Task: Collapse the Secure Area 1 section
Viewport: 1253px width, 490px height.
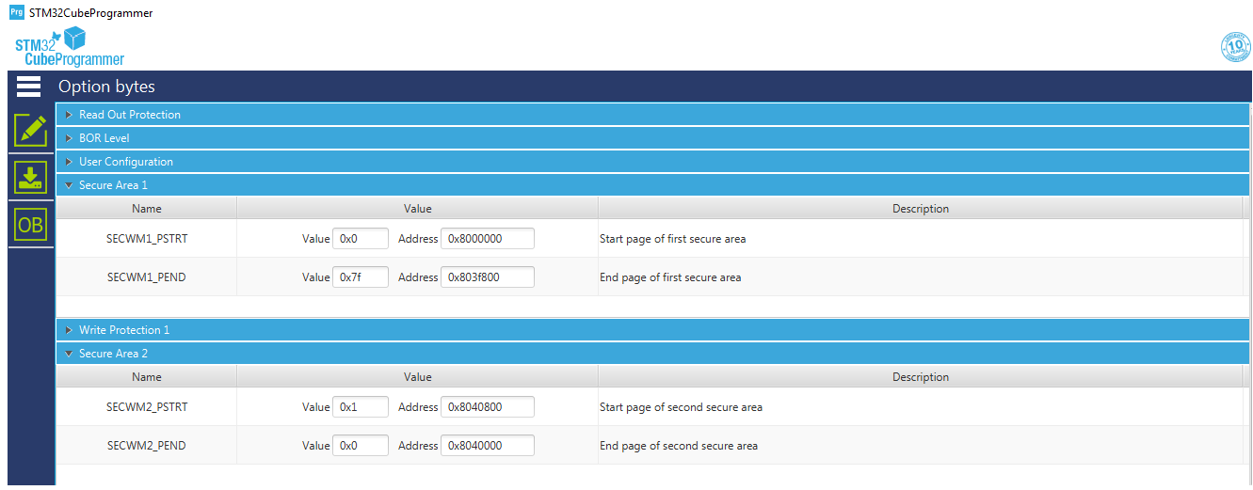Action: click(653, 185)
